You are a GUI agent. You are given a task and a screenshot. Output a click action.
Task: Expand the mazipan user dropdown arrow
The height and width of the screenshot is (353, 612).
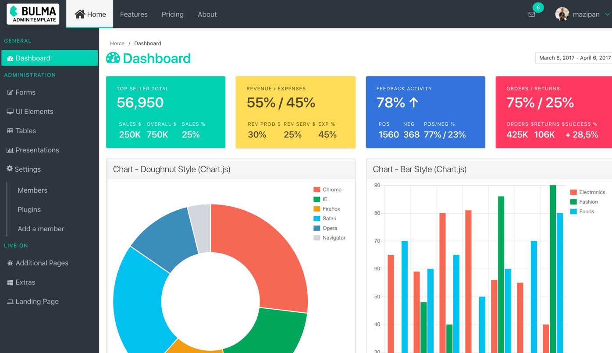pyautogui.click(x=607, y=14)
